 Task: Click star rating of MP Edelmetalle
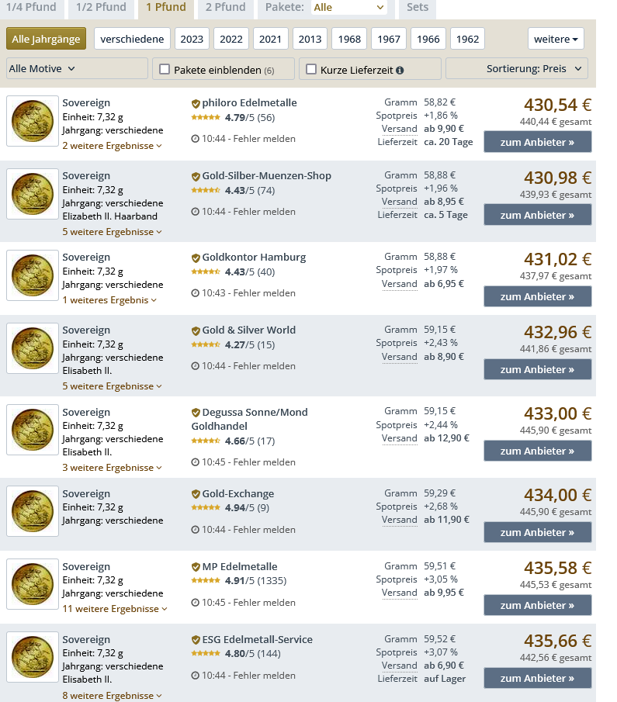click(206, 580)
